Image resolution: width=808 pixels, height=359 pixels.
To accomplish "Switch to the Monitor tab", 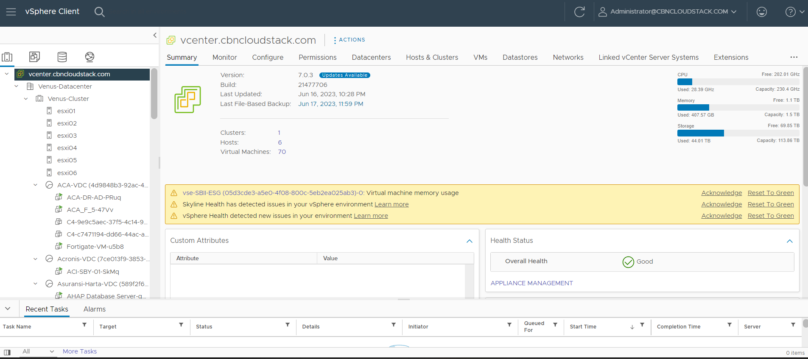I will [224, 58].
